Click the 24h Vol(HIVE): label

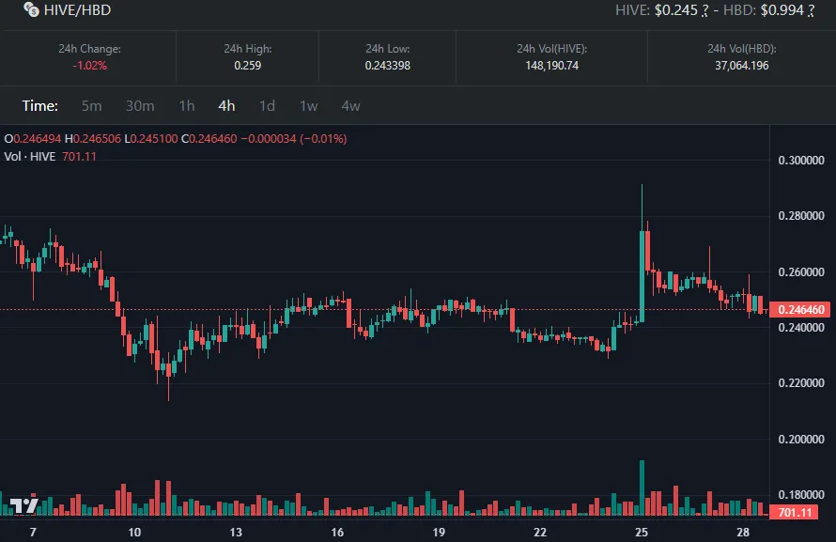(x=551, y=49)
